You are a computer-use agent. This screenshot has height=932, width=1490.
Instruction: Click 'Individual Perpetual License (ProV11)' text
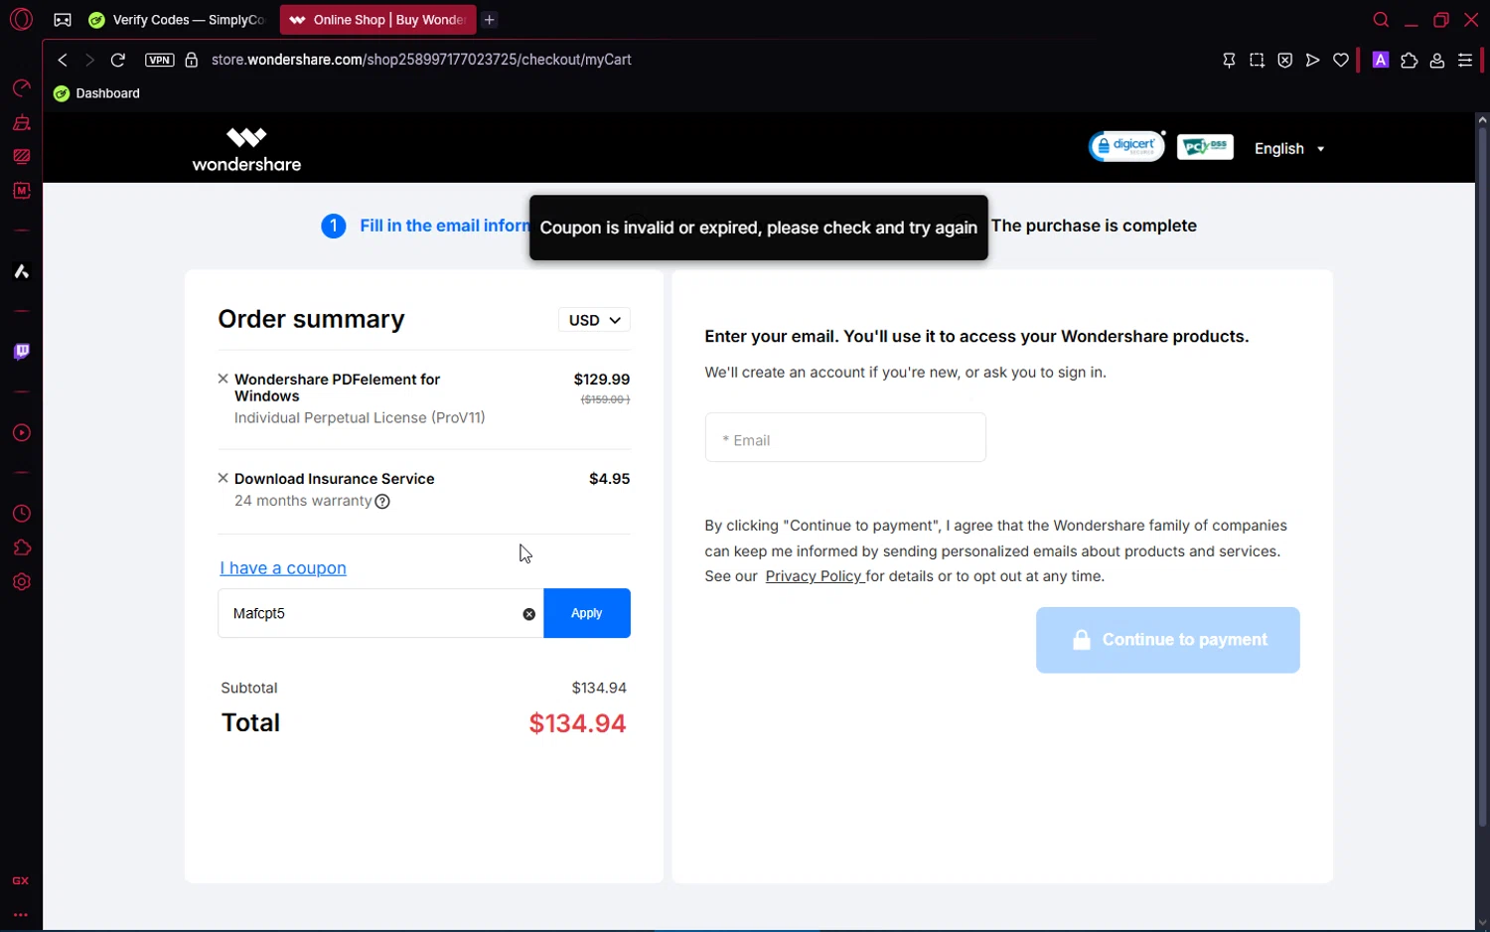[x=360, y=418]
